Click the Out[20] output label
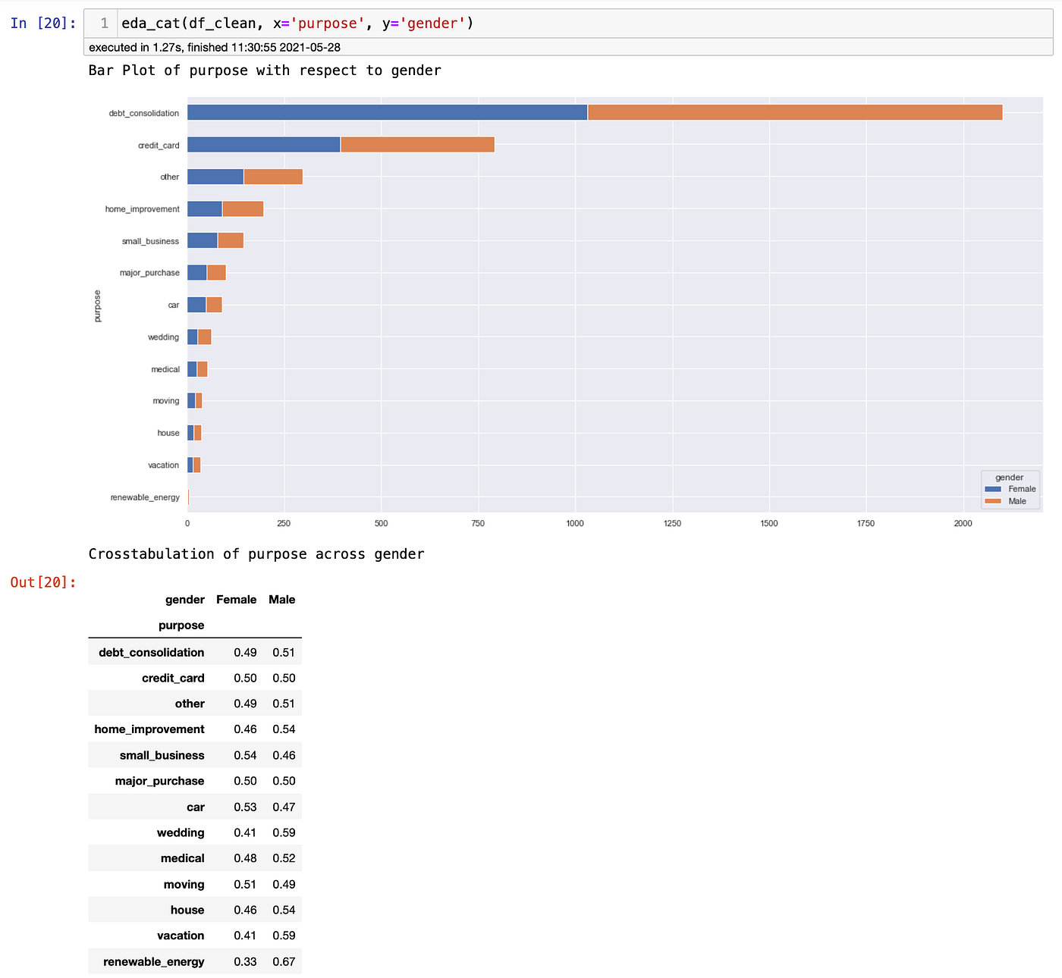 click(x=42, y=582)
